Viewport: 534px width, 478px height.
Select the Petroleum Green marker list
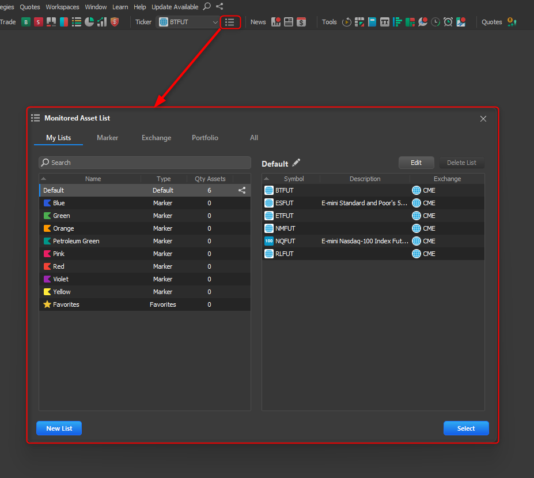(x=145, y=241)
